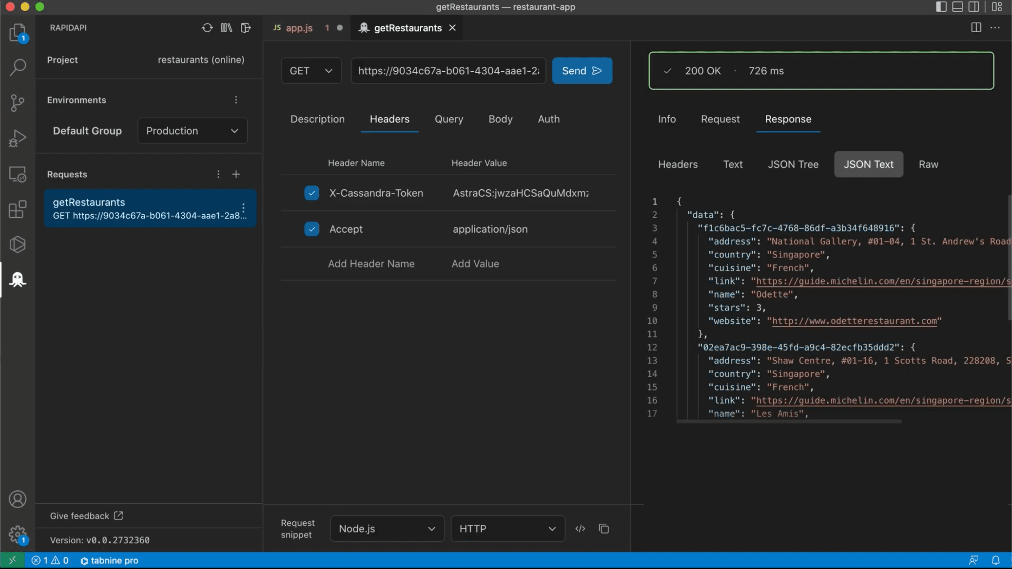Switch to the Description tab
Viewport: 1012px width, 569px height.
(317, 119)
